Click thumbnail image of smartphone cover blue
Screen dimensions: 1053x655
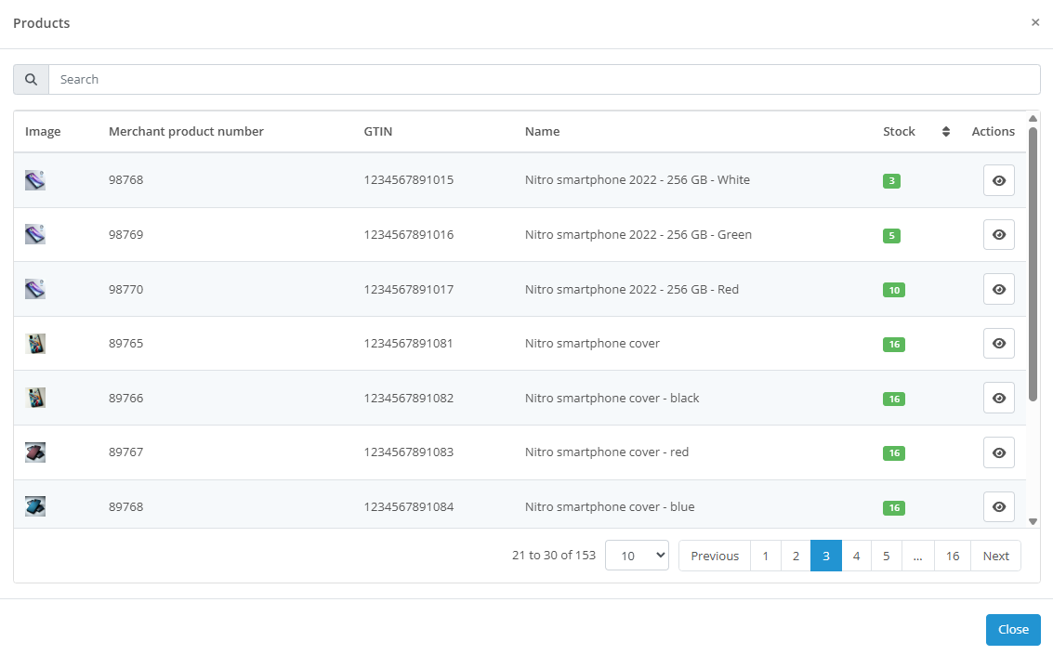(x=35, y=506)
